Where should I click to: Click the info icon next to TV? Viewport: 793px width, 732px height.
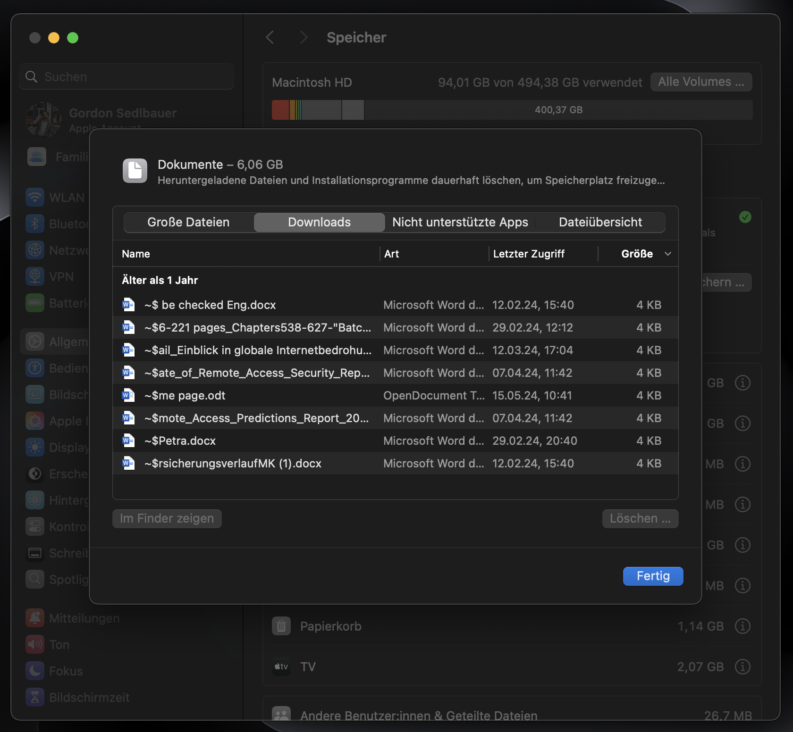[x=742, y=666]
